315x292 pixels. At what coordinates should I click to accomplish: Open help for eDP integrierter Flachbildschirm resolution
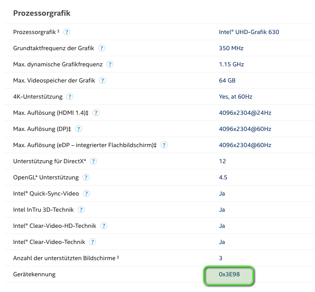point(164,145)
